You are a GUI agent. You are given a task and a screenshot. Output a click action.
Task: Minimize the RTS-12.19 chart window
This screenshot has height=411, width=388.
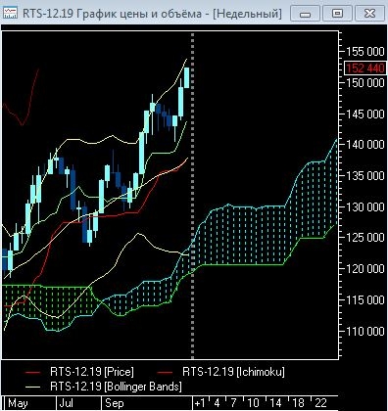point(305,14)
